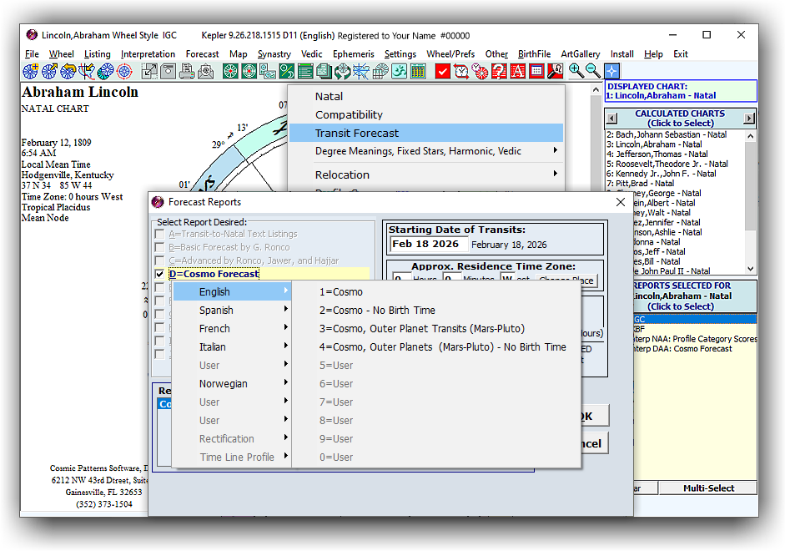
Task: Click the Multi-Select button
Action: 708,488
